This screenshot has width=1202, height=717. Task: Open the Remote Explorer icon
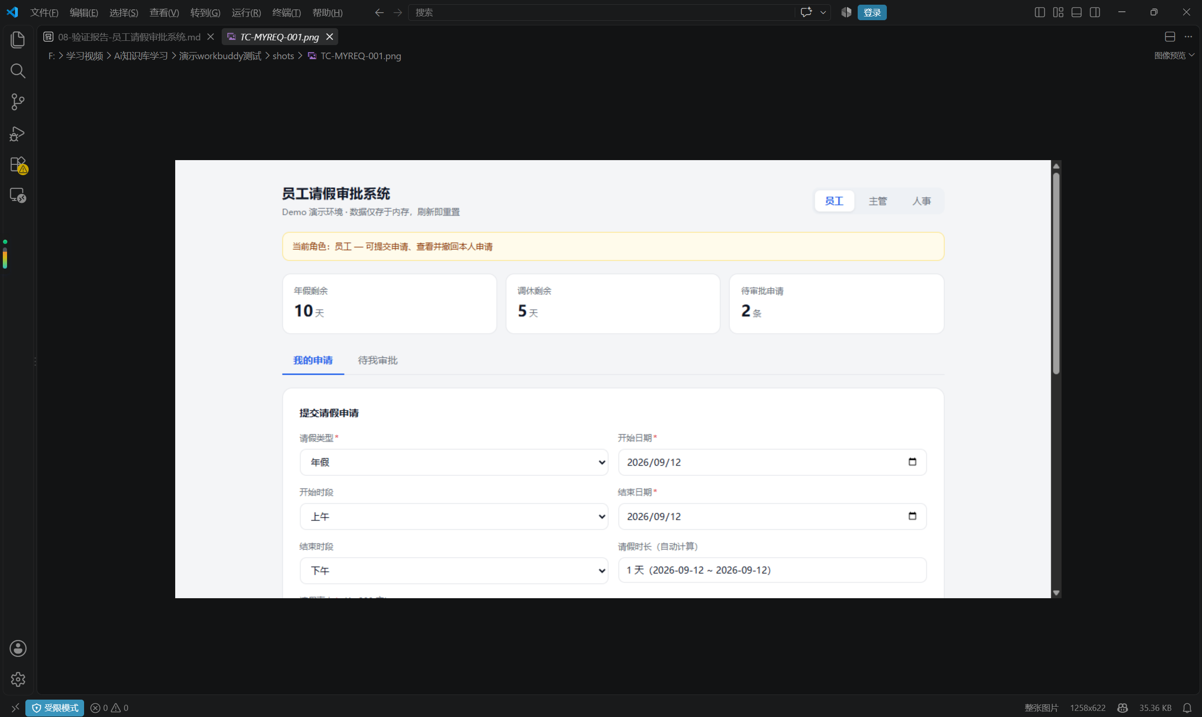[x=18, y=195]
